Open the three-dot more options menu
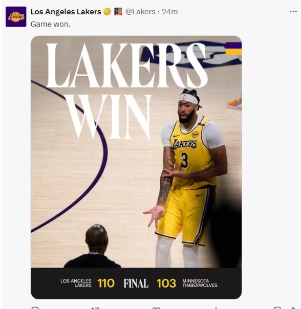 293,12
